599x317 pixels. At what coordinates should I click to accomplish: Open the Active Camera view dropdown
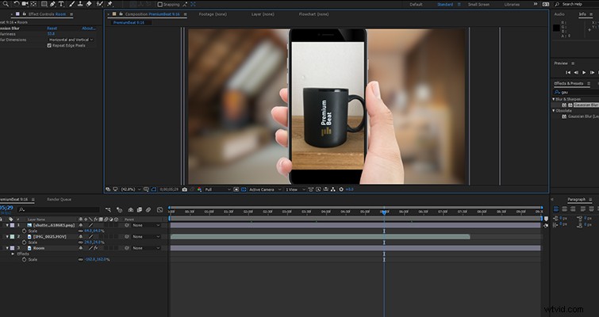point(266,189)
